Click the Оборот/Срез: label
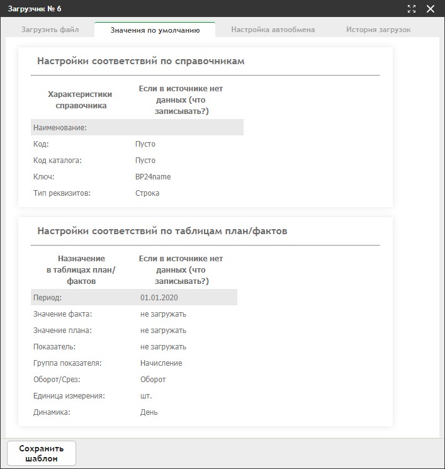 (57, 380)
